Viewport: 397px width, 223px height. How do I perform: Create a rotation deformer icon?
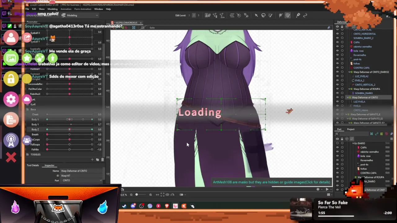[x=239, y=15]
